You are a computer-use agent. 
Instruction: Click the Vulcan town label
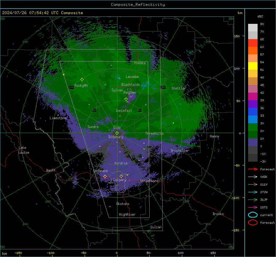pyautogui.click(x=156, y=227)
